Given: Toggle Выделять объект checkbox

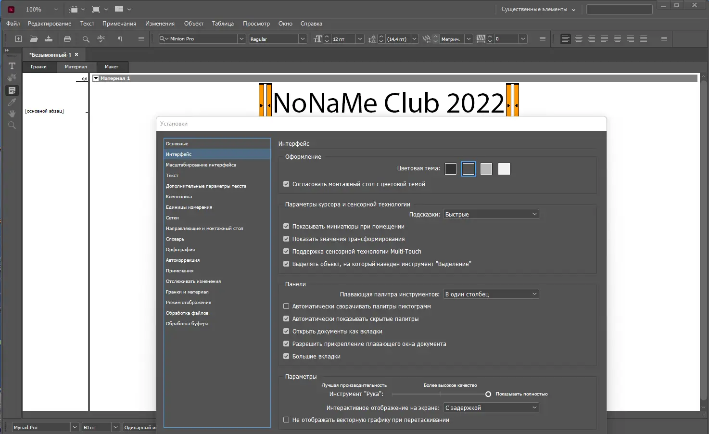Looking at the screenshot, I should click(286, 264).
